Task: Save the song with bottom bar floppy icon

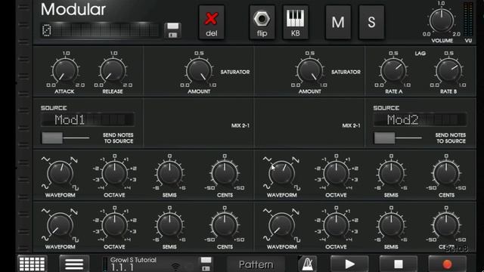Action: click(206, 264)
